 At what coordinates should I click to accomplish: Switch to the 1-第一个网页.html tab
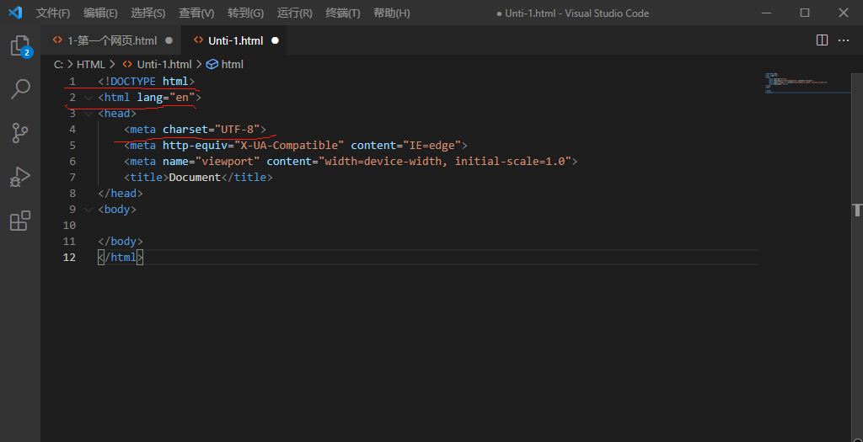111,40
